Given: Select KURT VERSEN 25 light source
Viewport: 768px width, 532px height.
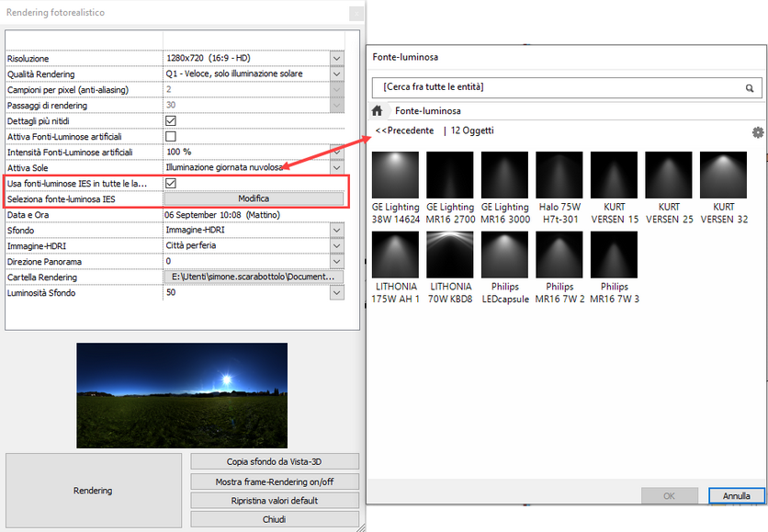Looking at the screenshot, I should click(x=669, y=187).
